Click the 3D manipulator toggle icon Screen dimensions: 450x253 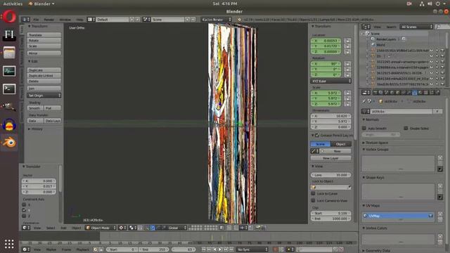(147, 228)
